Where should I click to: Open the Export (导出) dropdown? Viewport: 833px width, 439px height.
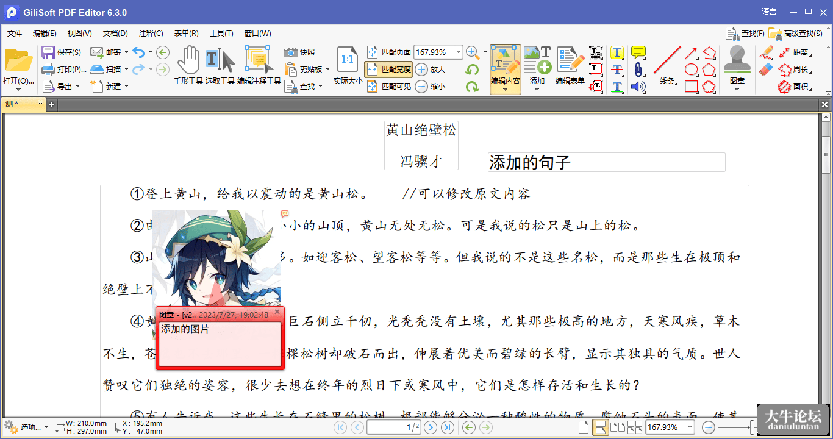coord(78,87)
